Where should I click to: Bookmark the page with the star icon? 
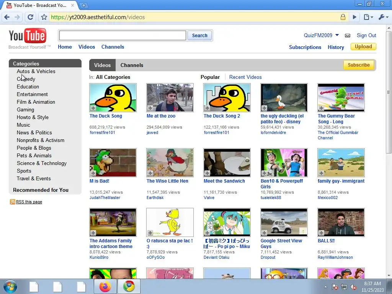tap(44, 17)
